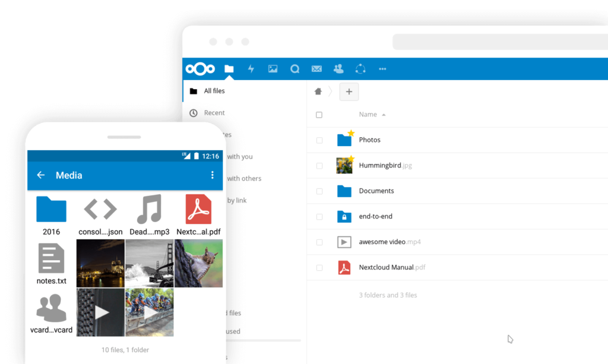Tap back arrow in phone Media screen
Screen dimensions: 608x364
point(41,175)
